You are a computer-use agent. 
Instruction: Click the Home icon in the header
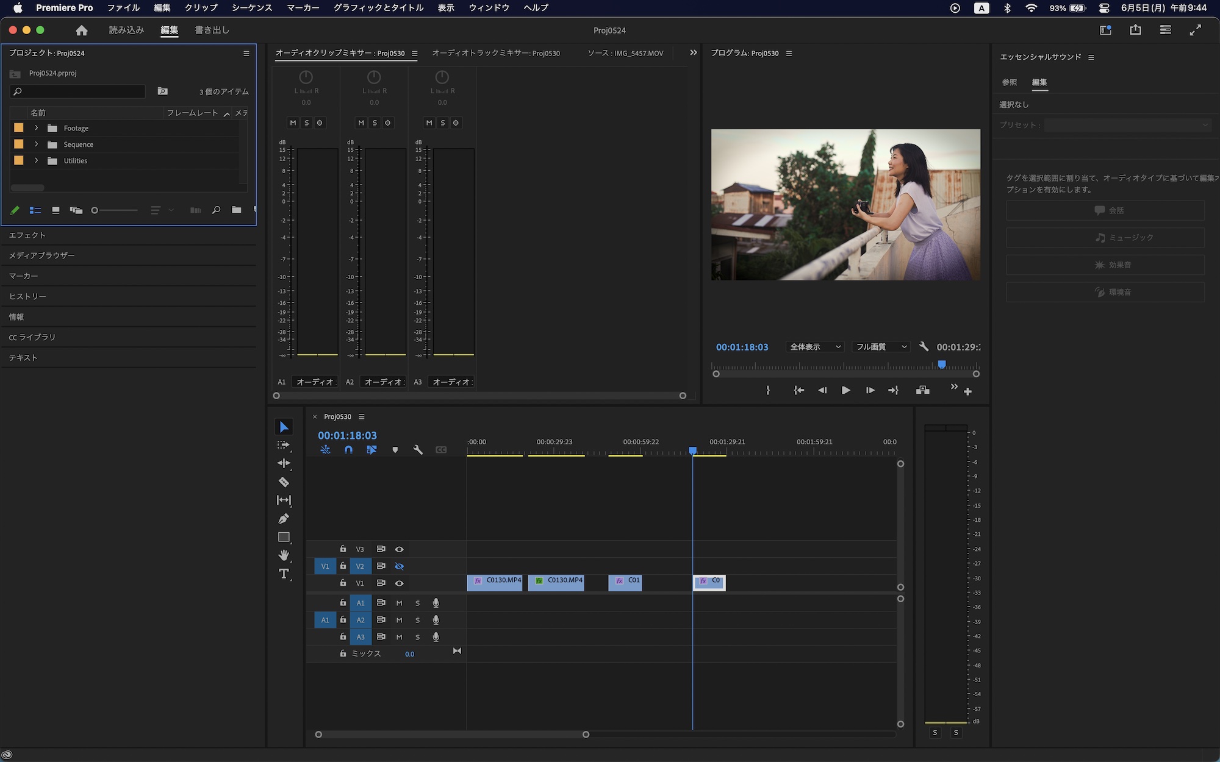click(82, 30)
